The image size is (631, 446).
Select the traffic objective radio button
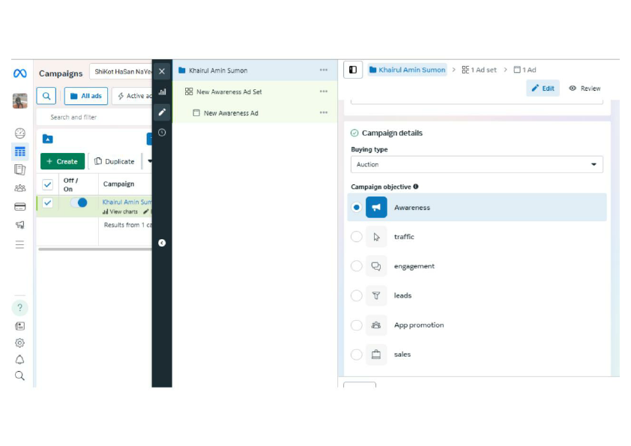point(357,237)
